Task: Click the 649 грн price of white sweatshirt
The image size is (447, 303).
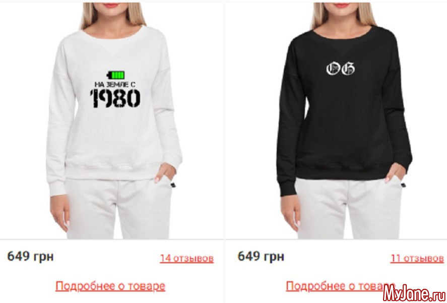Action: tap(30, 256)
